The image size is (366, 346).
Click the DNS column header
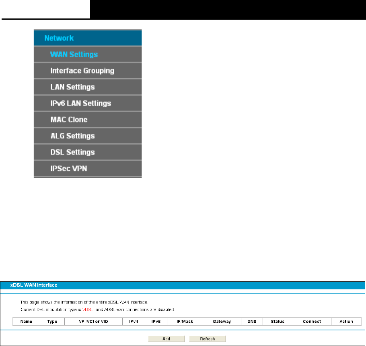click(x=252, y=322)
